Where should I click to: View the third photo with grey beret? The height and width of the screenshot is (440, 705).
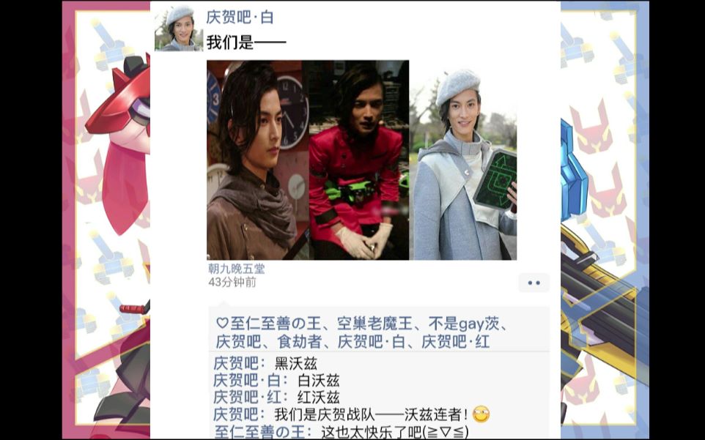(x=464, y=160)
